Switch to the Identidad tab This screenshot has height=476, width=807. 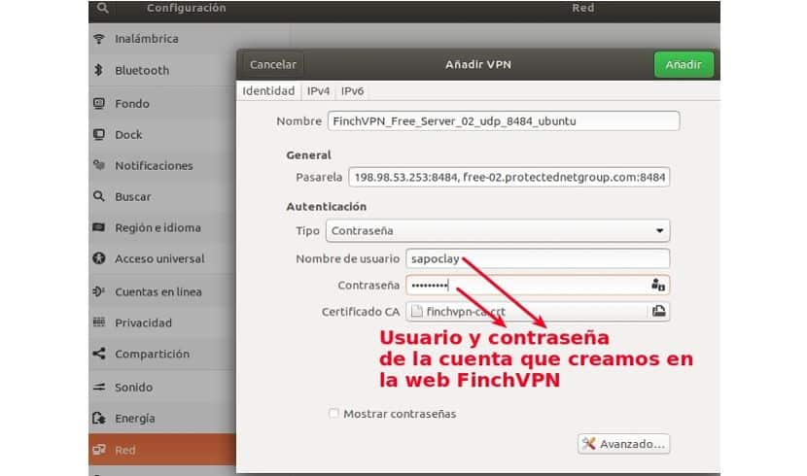[x=268, y=91]
